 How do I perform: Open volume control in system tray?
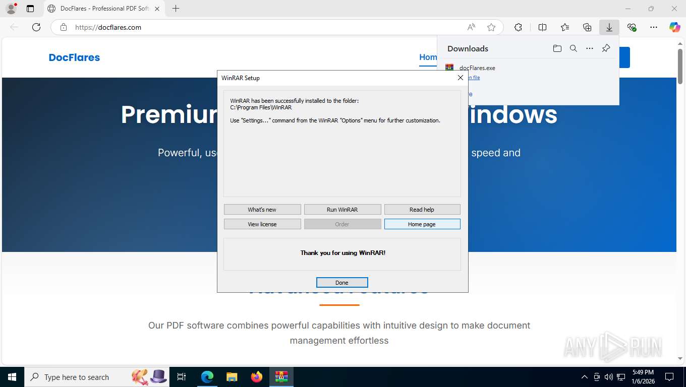[609, 377]
